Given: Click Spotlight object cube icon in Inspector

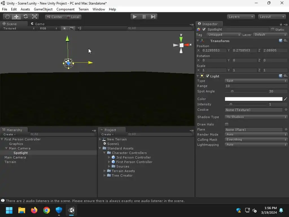Looking at the screenshot, I should point(198,29).
